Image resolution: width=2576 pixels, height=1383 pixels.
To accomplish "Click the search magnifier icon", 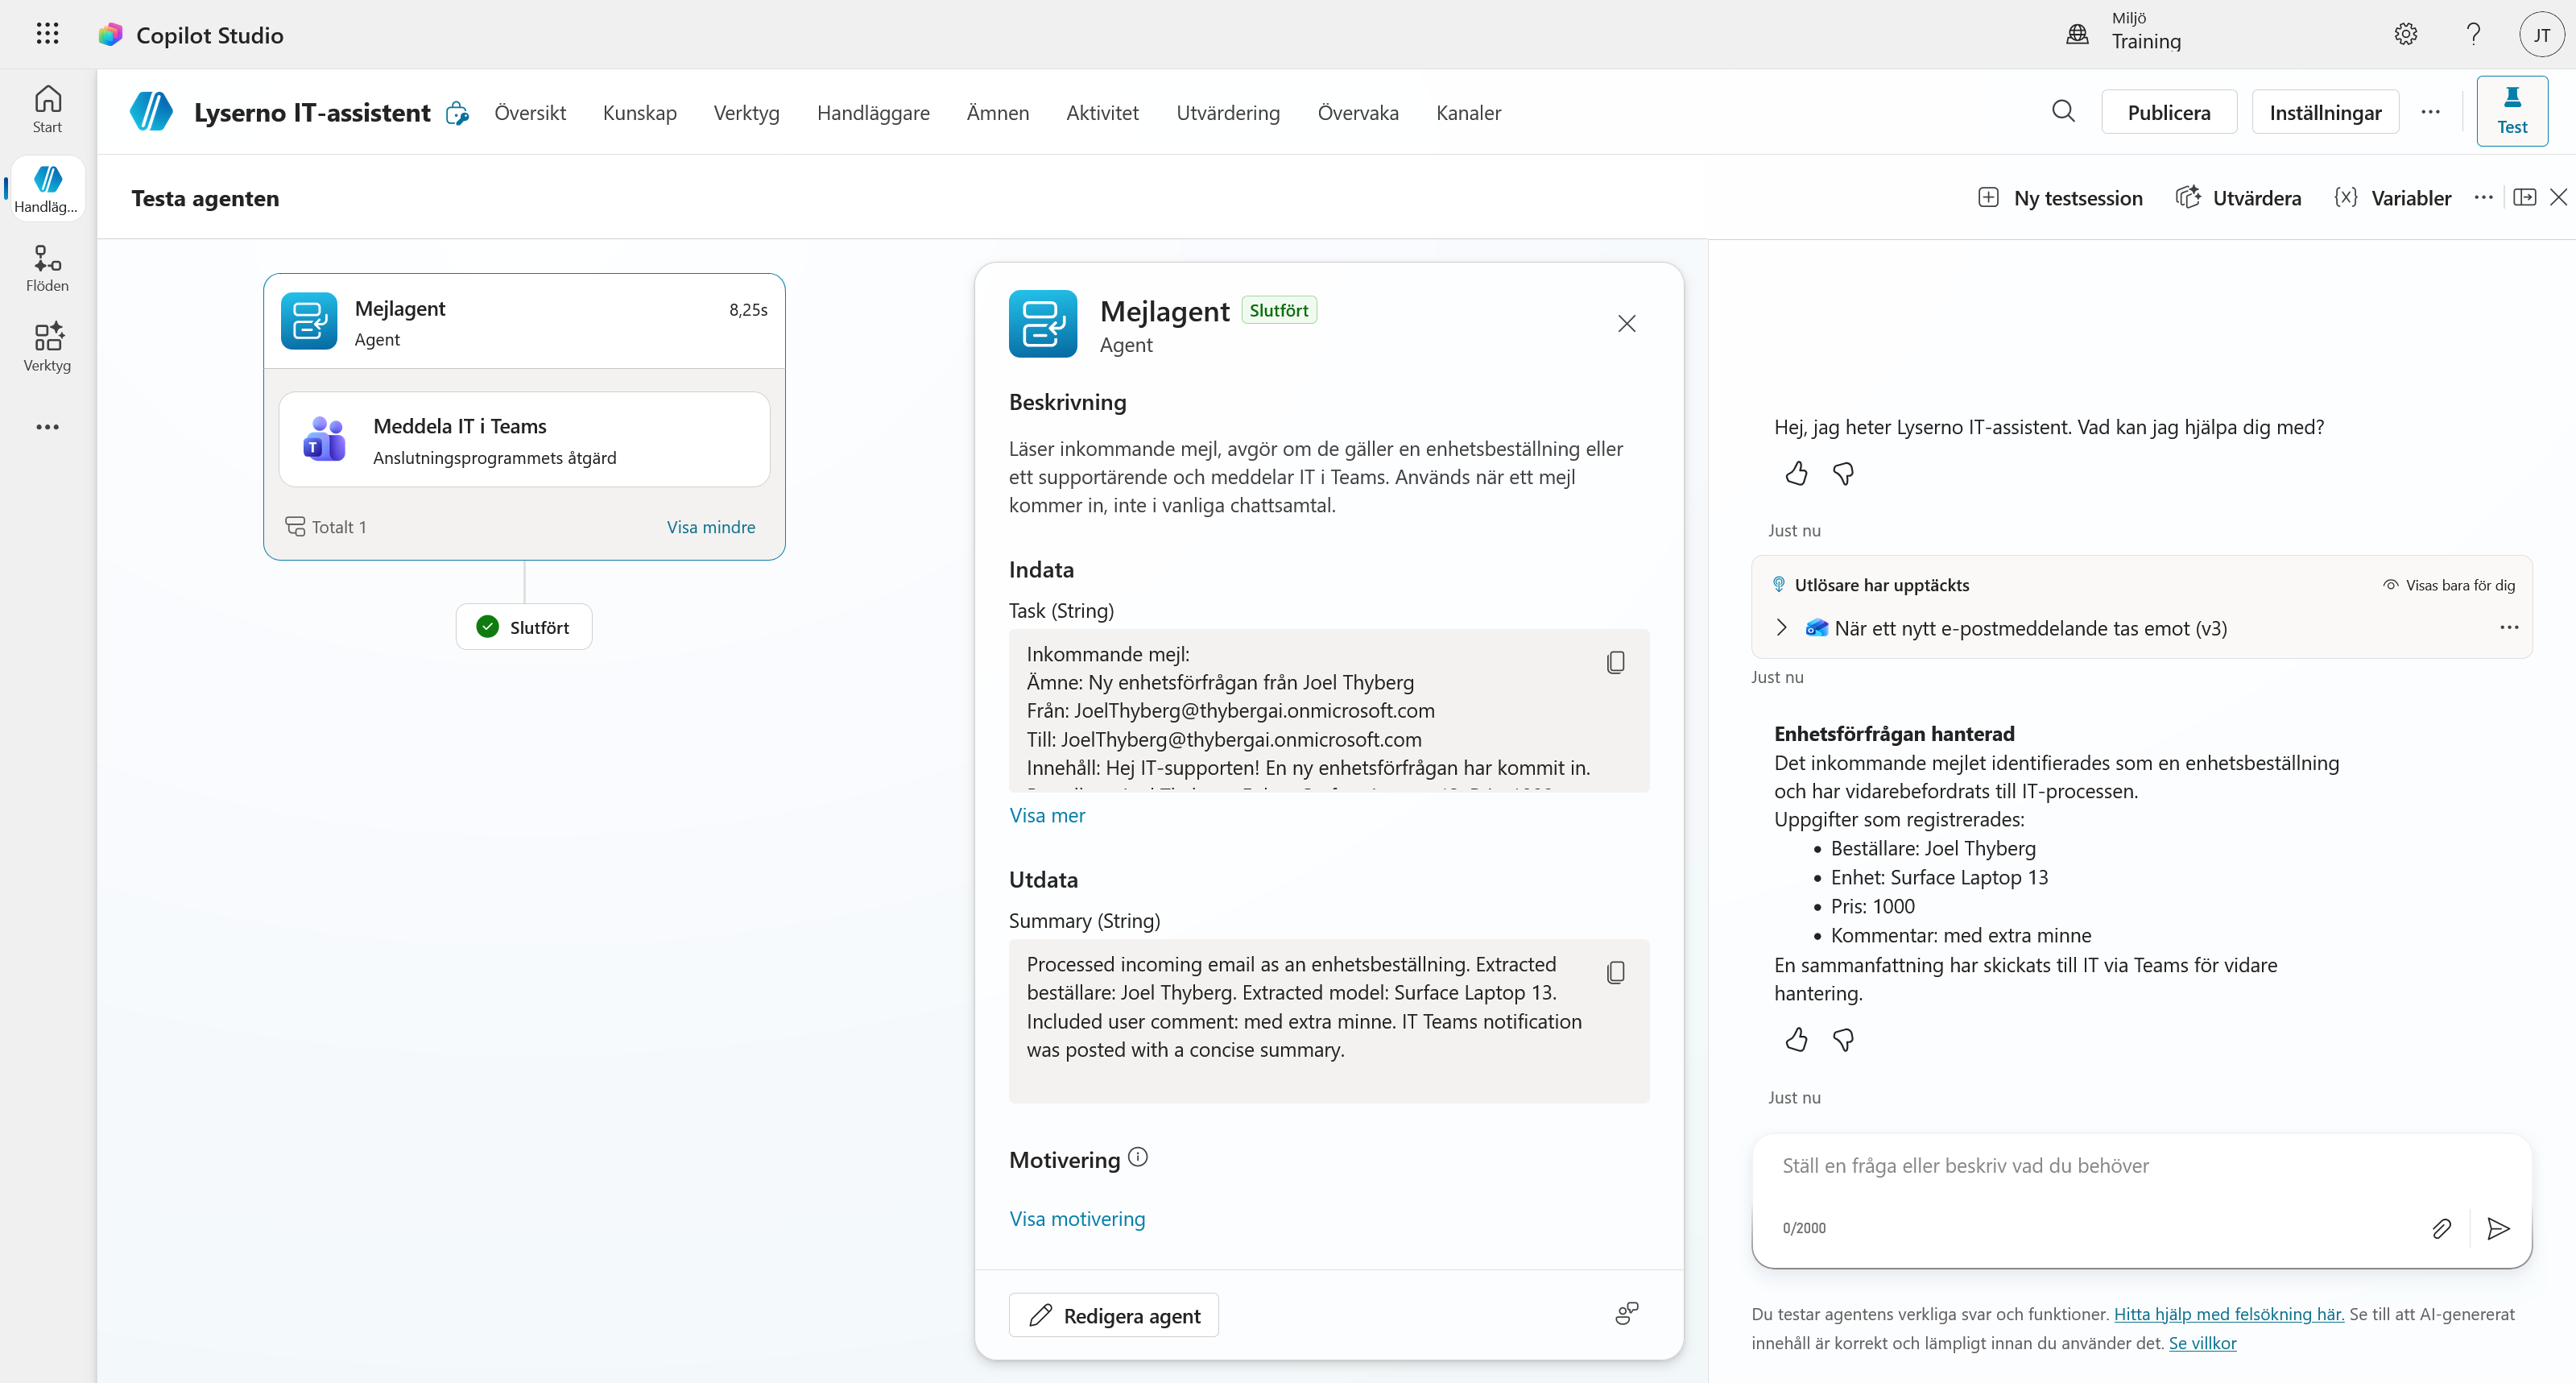I will pos(2063,111).
